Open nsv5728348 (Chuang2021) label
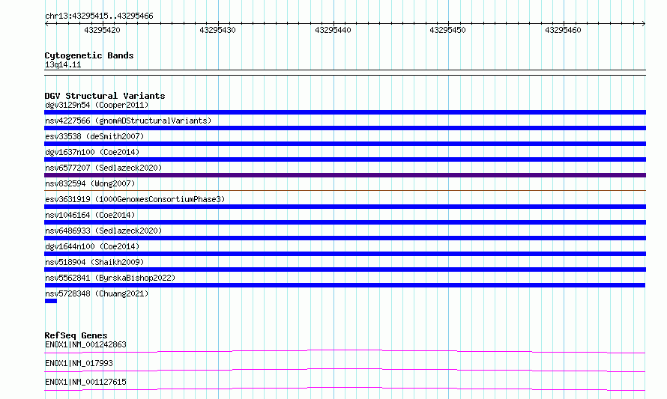The image size is (667, 399). (x=97, y=293)
